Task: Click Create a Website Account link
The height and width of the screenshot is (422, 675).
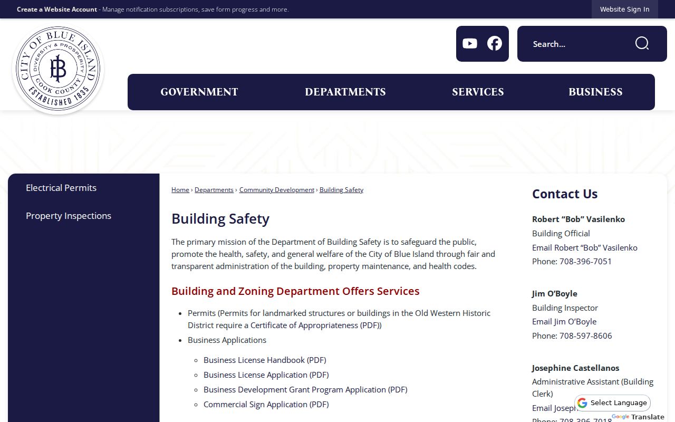Action: pyautogui.click(x=57, y=9)
